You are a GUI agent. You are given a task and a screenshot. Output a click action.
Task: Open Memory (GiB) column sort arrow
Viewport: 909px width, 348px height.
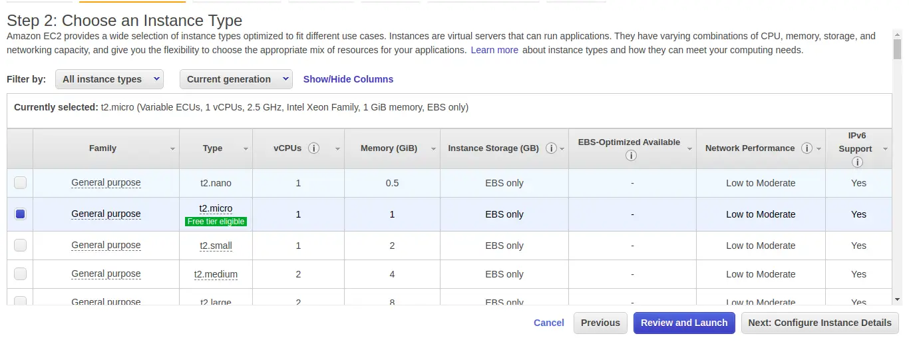click(433, 149)
